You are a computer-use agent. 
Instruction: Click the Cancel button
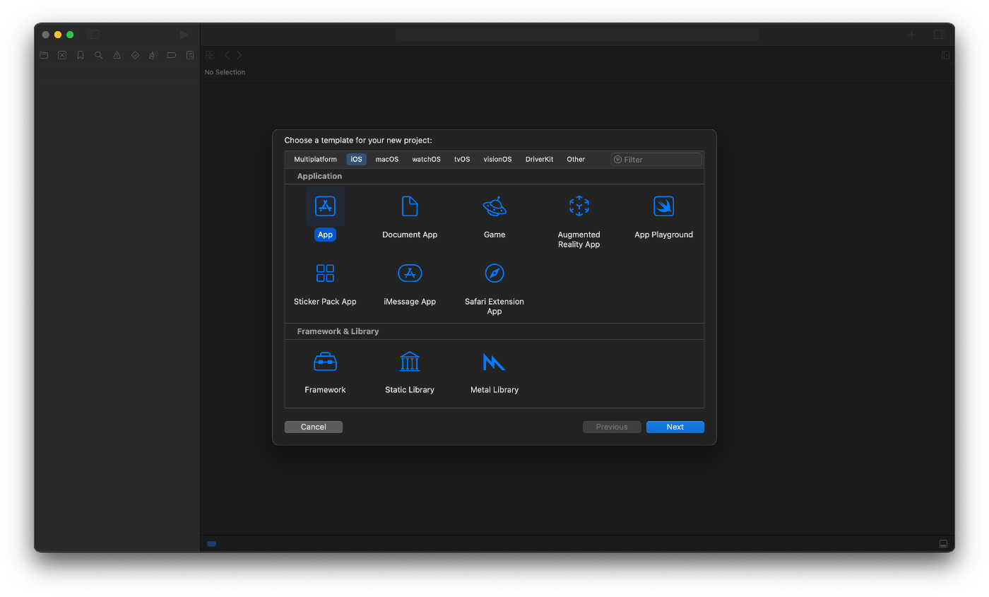[x=314, y=427]
